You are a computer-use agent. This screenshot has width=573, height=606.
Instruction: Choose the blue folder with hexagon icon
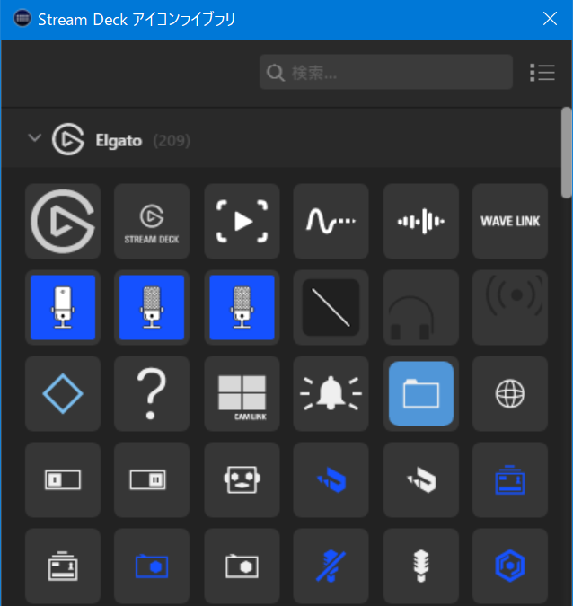152,566
